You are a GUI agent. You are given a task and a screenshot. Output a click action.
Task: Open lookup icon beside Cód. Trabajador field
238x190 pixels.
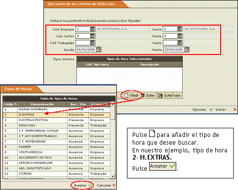coord(93,43)
